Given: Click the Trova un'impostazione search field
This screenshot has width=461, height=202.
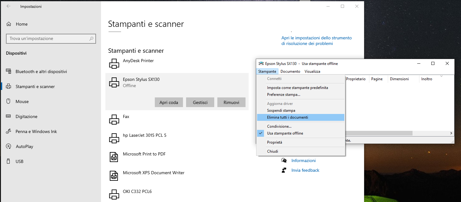Looking at the screenshot, I should pyautogui.click(x=51, y=39).
